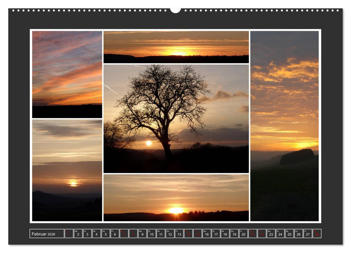Click the tall golden sky photo on right
Viewport: 351px width, 253px height.
click(x=286, y=126)
